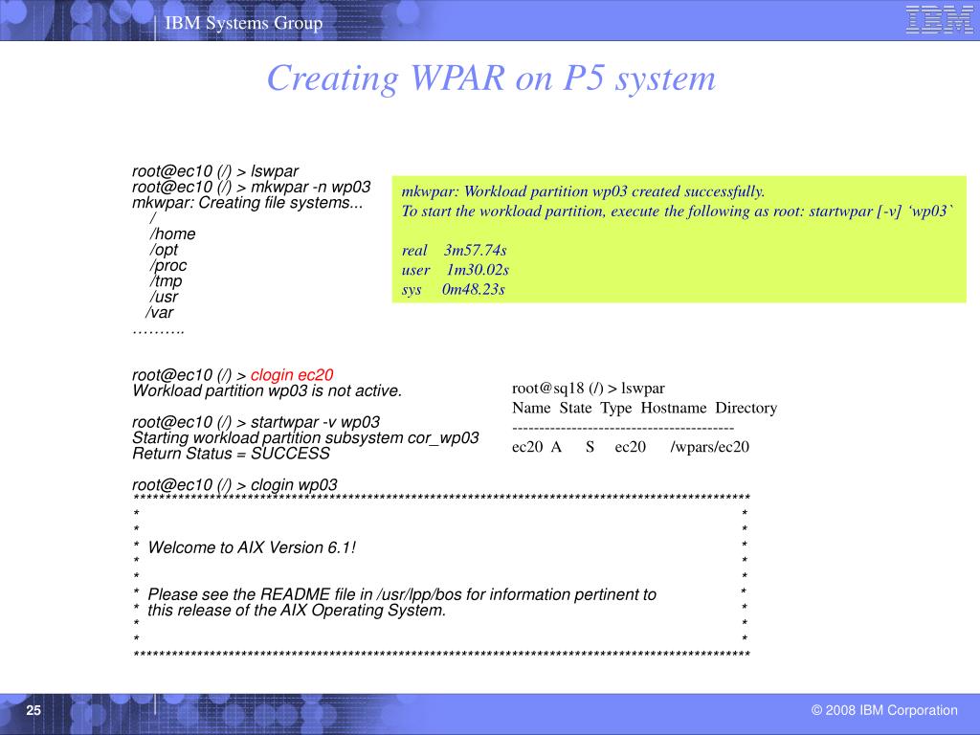Click the "Please see the README file" line
Screen dimensions: 980x735
pyautogui.click(x=402, y=594)
